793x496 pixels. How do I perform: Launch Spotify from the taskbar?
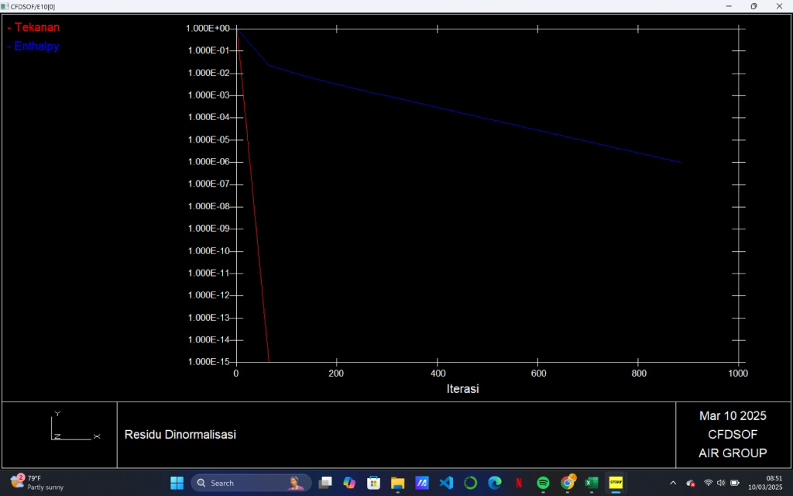click(x=543, y=483)
